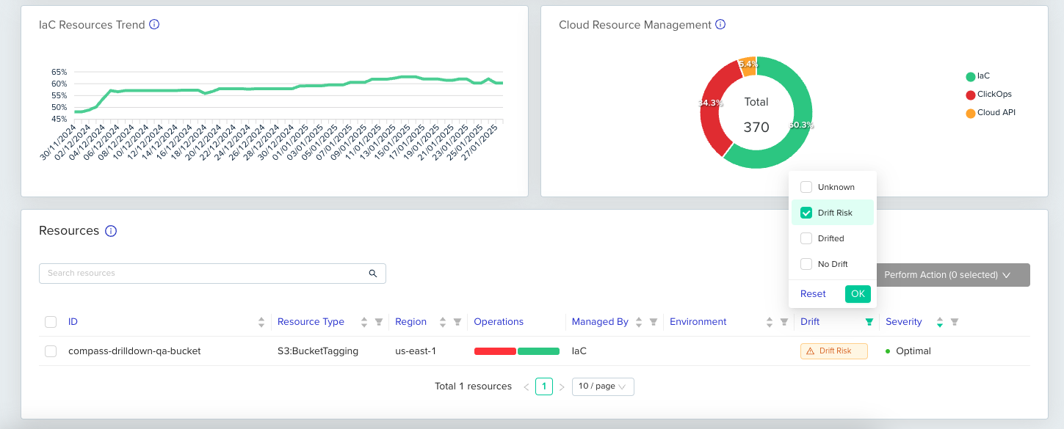Go to next page arrow
Viewport: 1064px width, 429px height.
click(x=562, y=386)
